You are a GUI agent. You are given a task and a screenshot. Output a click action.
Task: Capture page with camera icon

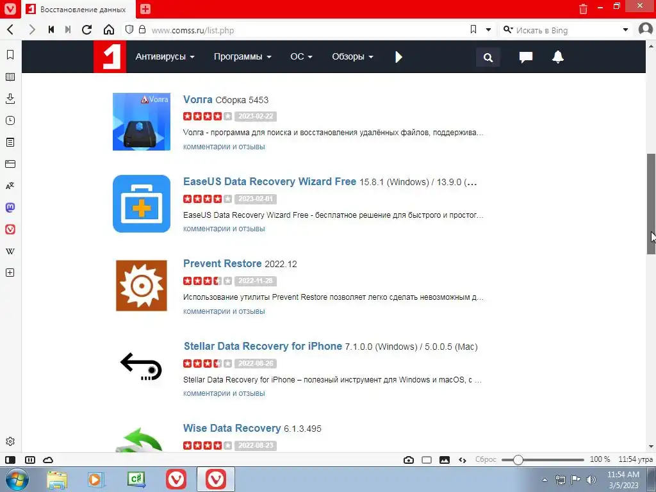[x=409, y=460]
